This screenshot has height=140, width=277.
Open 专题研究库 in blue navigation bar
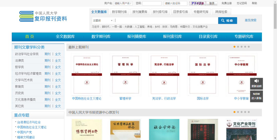tap(244, 37)
